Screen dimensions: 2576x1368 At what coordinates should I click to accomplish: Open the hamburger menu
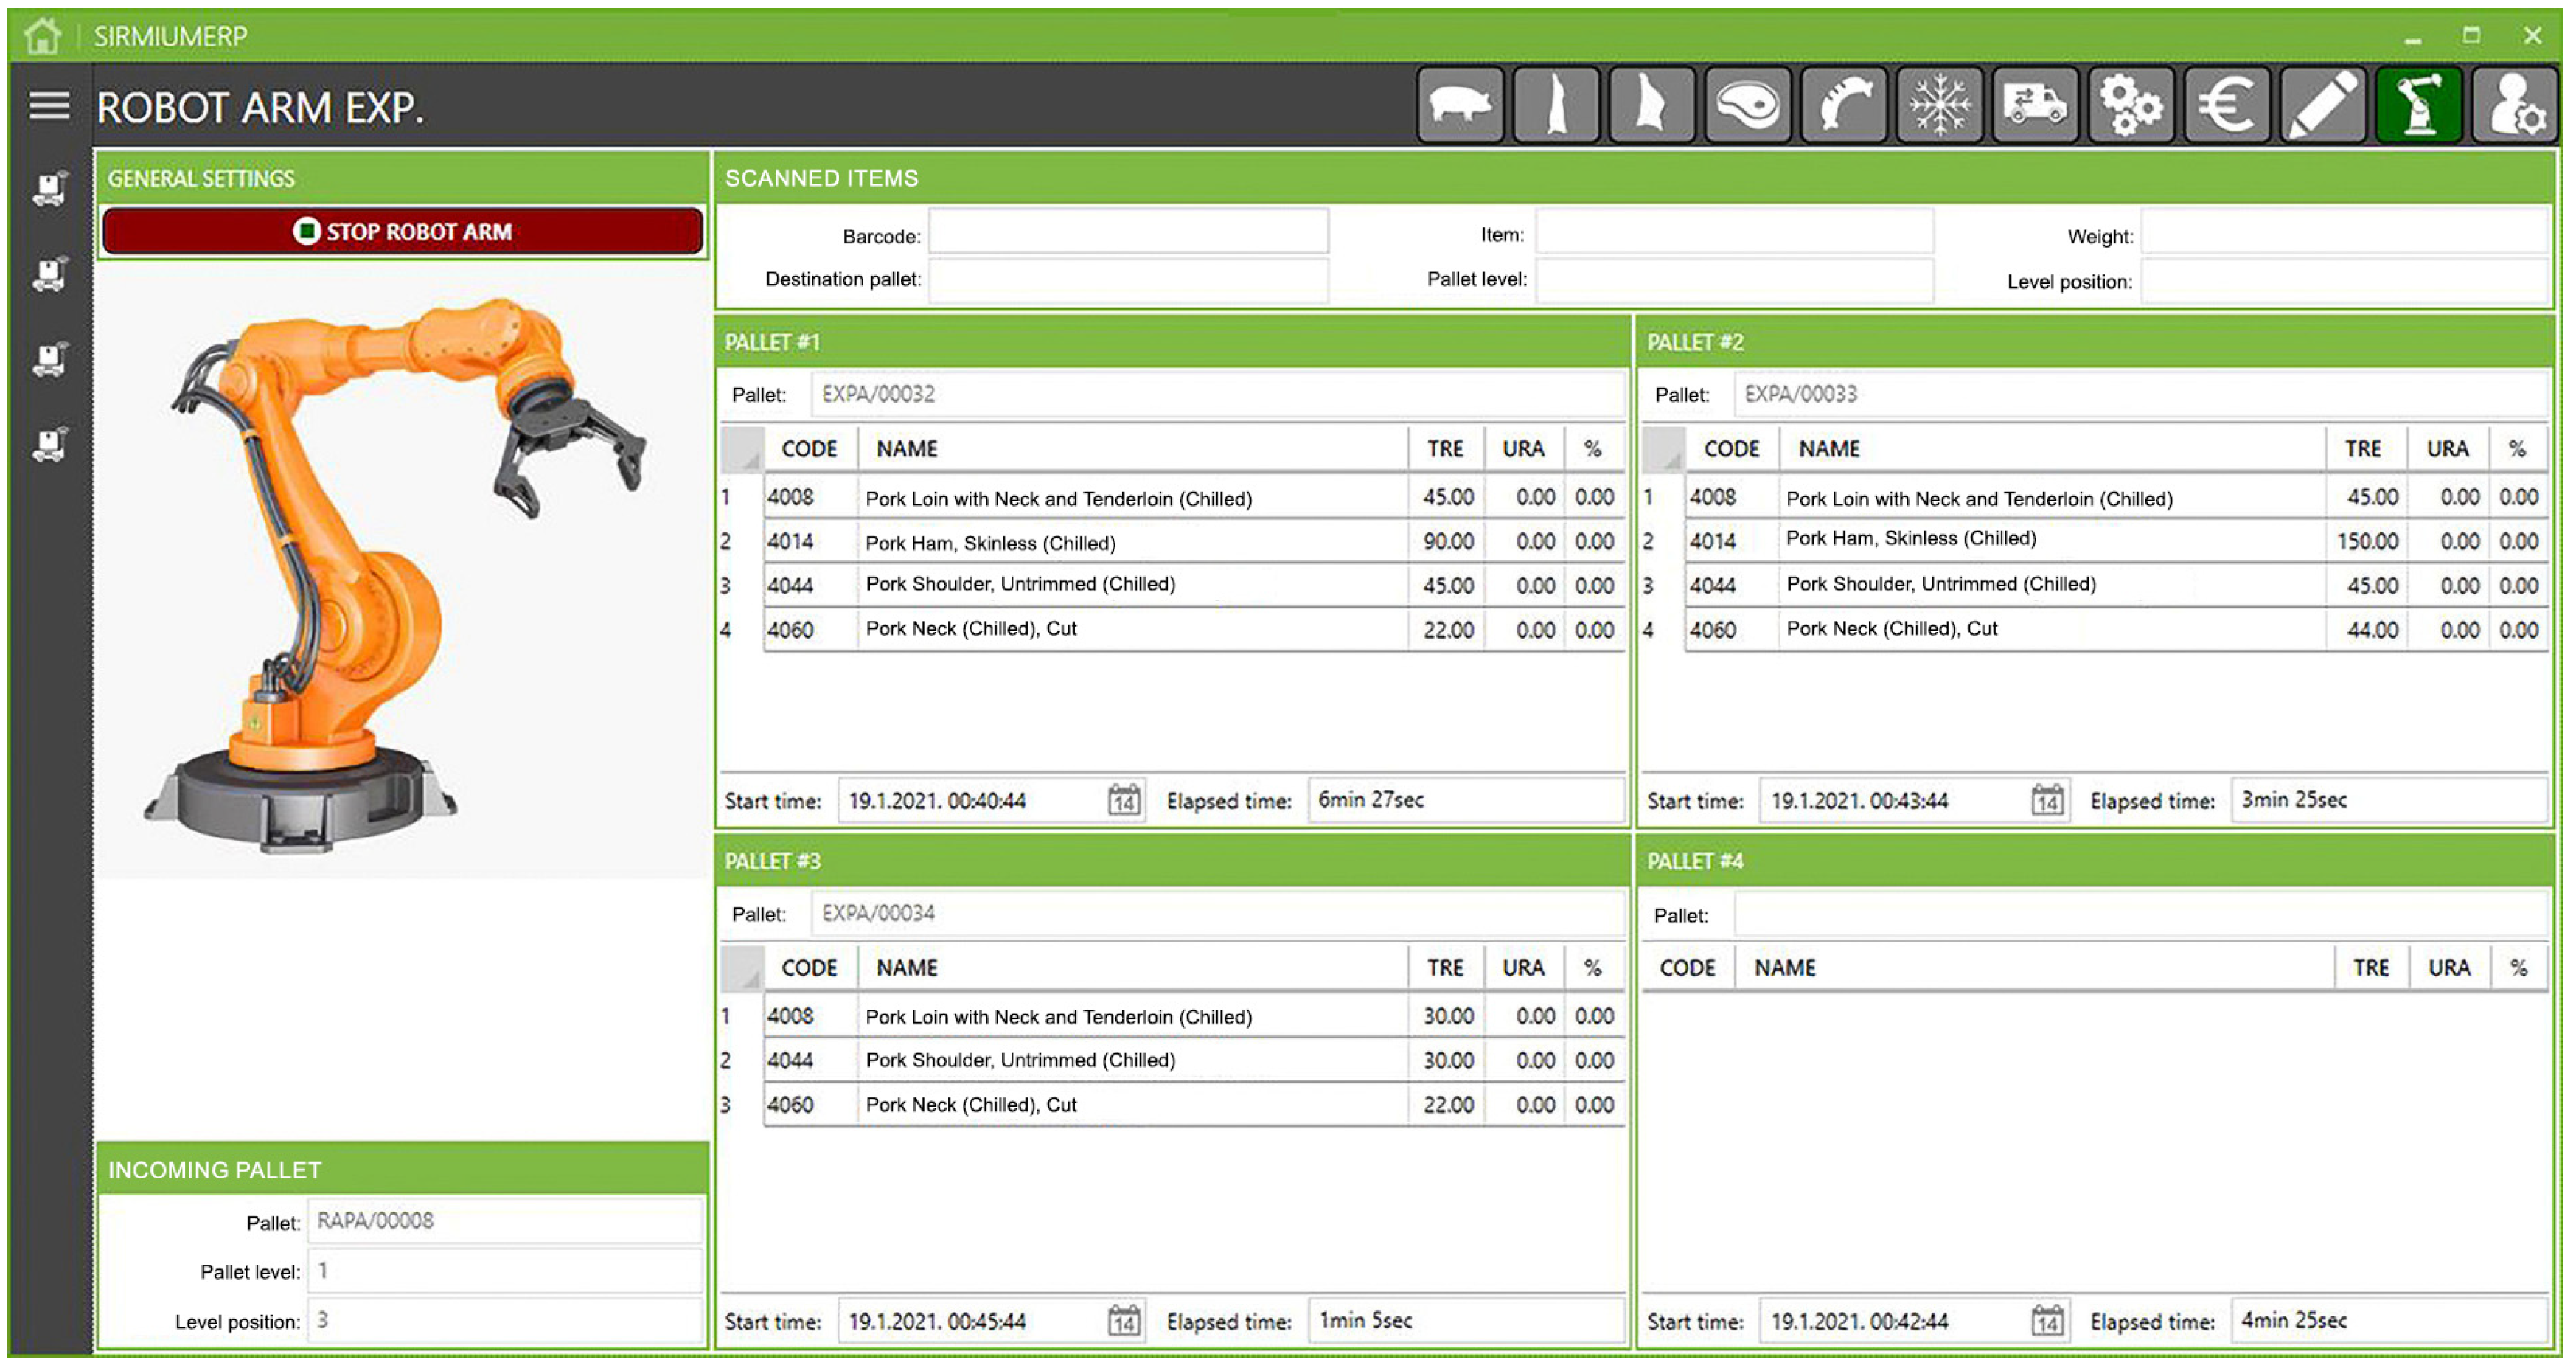[x=49, y=105]
